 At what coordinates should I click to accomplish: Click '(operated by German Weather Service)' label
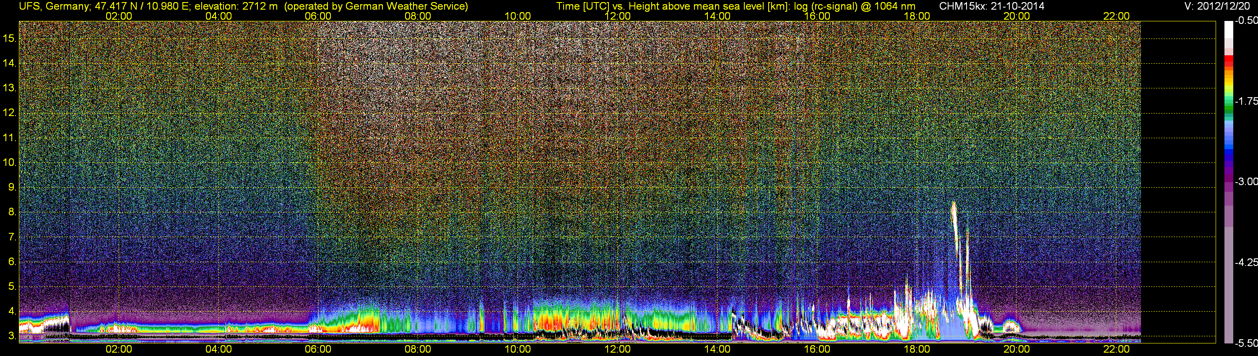[x=376, y=6]
